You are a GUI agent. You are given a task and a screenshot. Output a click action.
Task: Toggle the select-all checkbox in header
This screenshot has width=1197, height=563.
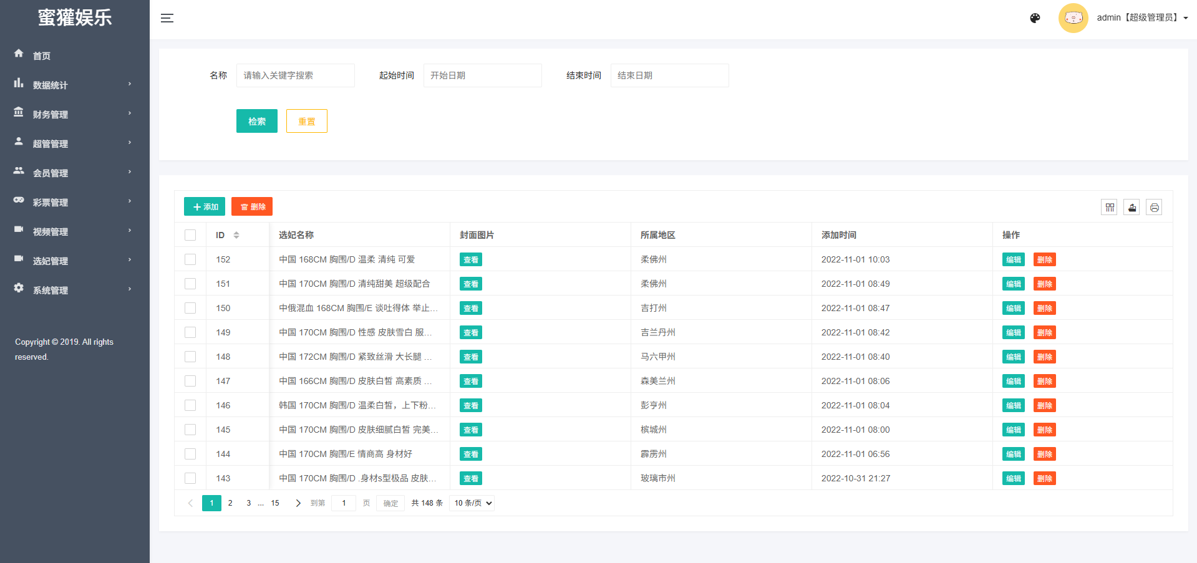[x=190, y=235]
